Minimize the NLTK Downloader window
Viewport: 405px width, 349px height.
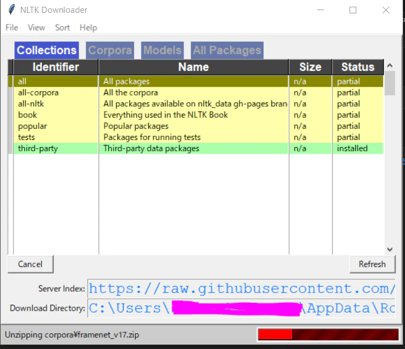pyautogui.click(x=321, y=10)
